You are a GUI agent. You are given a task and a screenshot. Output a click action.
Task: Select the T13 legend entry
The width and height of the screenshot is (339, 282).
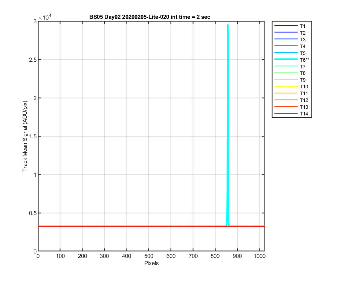coord(291,107)
